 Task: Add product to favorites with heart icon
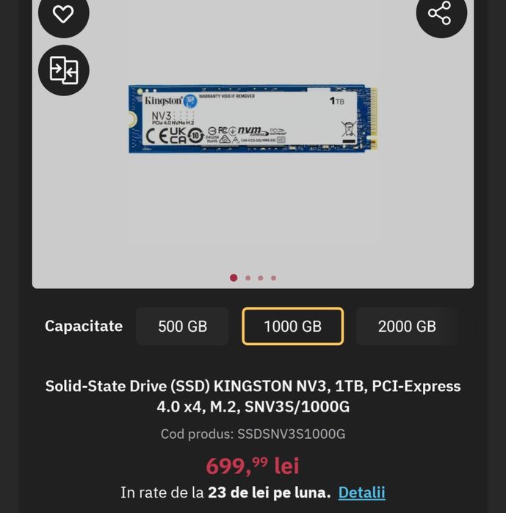pyautogui.click(x=63, y=14)
